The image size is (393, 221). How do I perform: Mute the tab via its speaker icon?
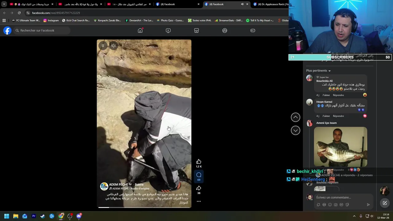click(x=242, y=4)
